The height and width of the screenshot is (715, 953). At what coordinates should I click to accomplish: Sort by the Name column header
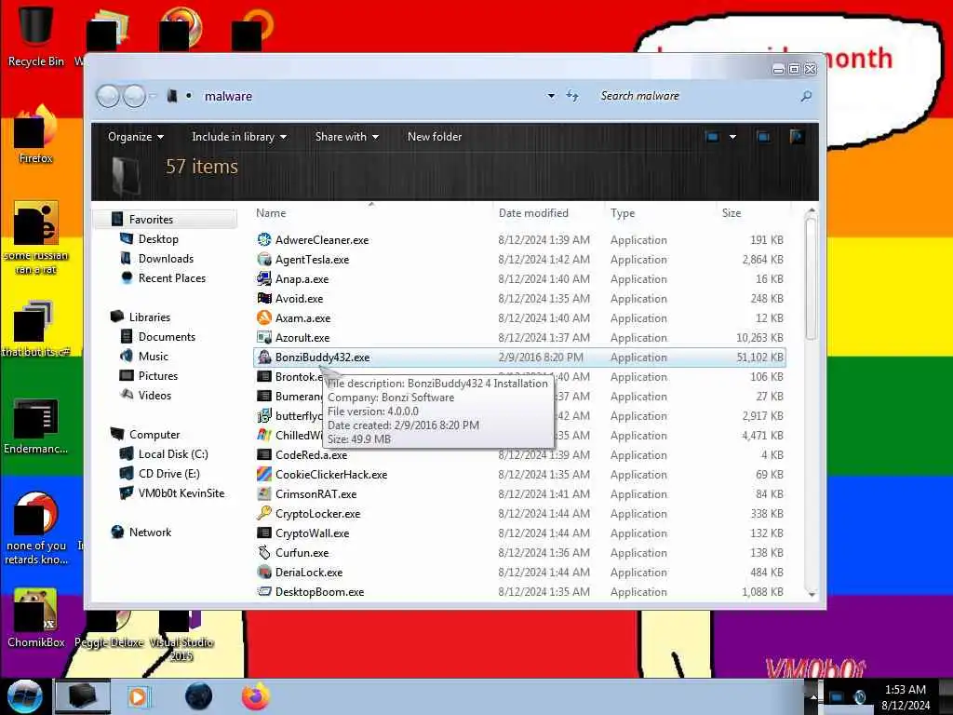(371, 213)
